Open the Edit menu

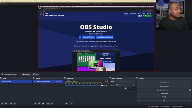click(20, 1)
